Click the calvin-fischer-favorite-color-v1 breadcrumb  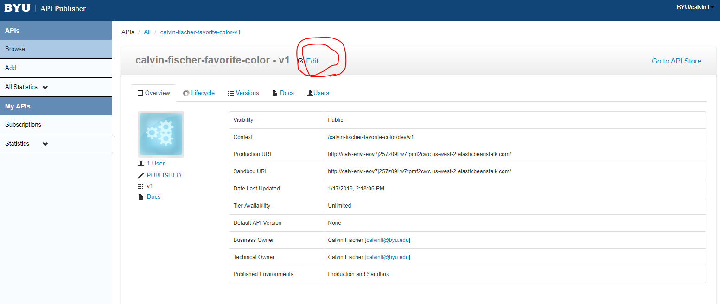tap(200, 32)
